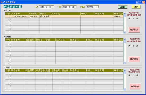This screenshot has height=95, width=146.
Task: Confirm changes for 产品转仓 section
Action: [135, 87]
